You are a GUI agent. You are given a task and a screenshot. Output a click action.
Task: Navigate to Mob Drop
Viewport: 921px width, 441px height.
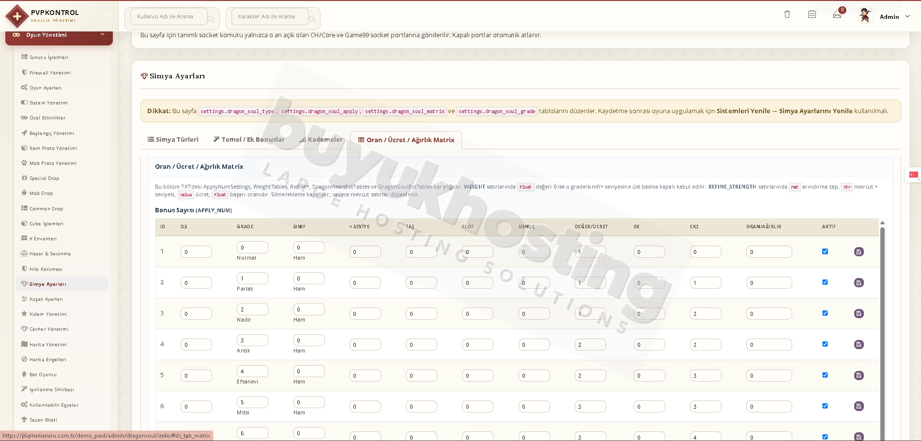pyautogui.click(x=41, y=193)
